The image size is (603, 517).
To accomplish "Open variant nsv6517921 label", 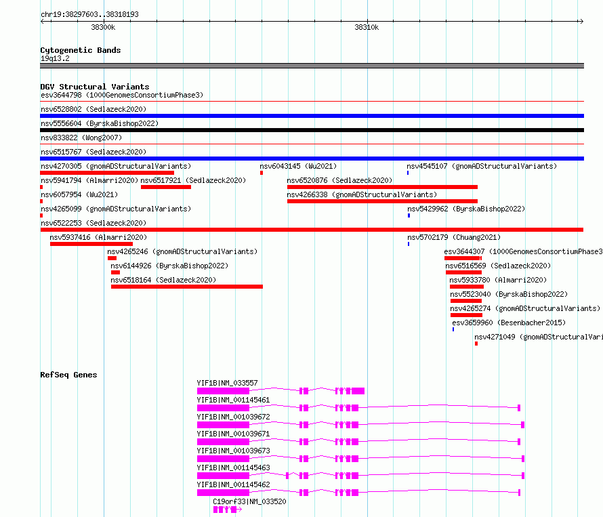I will point(193,180).
